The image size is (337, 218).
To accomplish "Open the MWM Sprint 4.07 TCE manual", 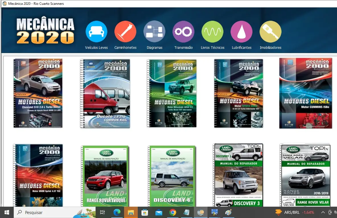I will (x=38, y=175).
